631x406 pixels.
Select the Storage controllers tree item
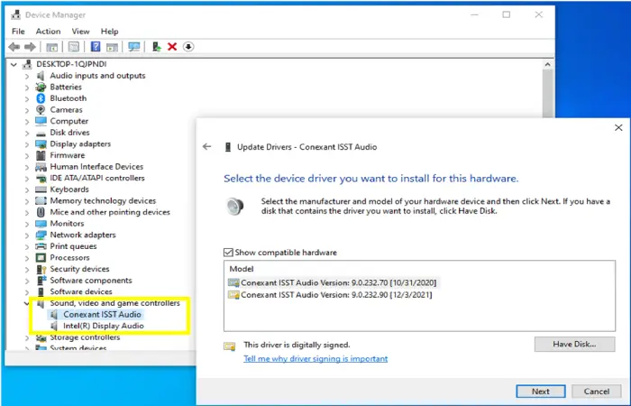85,337
